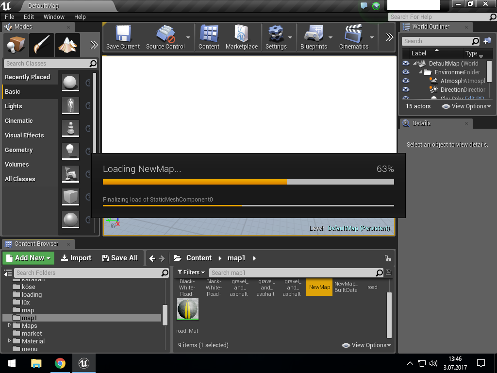Click the Search map1 assets field
This screenshot has height=373, width=497.
pos(297,273)
